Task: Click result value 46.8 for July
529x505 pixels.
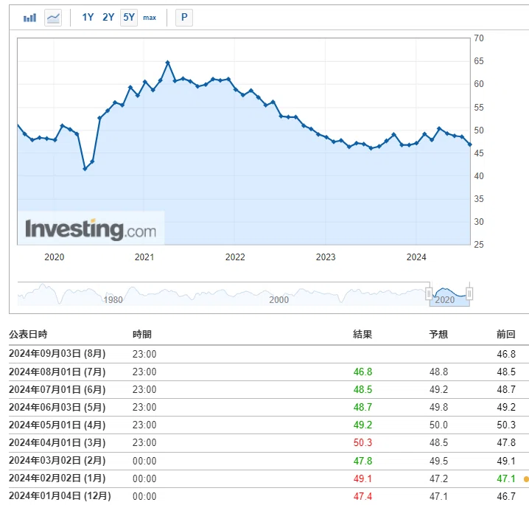Action: click(362, 372)
